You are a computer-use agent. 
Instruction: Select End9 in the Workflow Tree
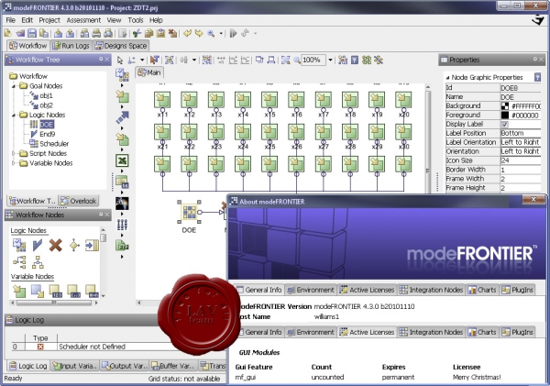pyautogui.click(x=48, y=134)
